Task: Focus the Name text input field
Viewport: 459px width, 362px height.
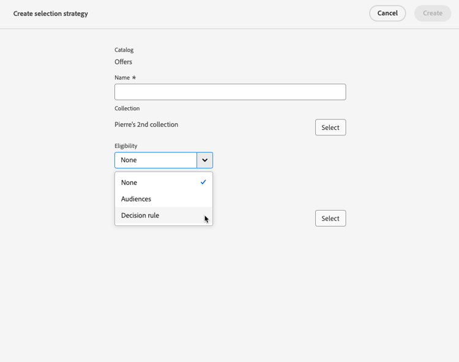Action: point(230,92)
